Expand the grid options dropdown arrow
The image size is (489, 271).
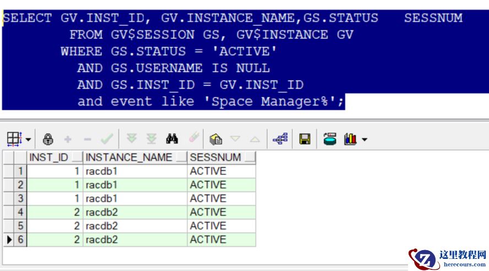point(28,140)
